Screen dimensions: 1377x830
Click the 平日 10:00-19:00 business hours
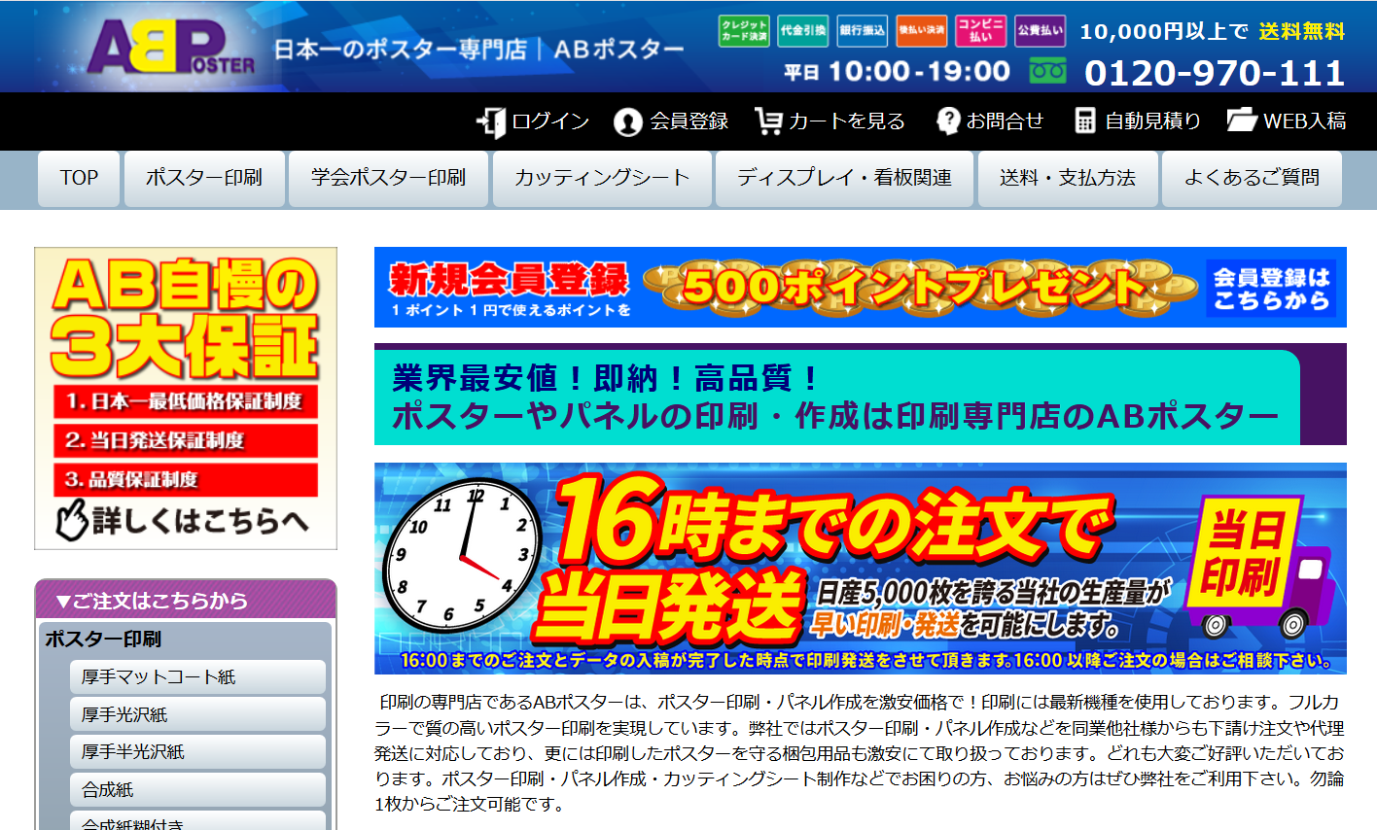tap(898, 71)
